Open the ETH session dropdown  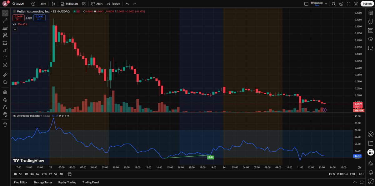(352, 174)
